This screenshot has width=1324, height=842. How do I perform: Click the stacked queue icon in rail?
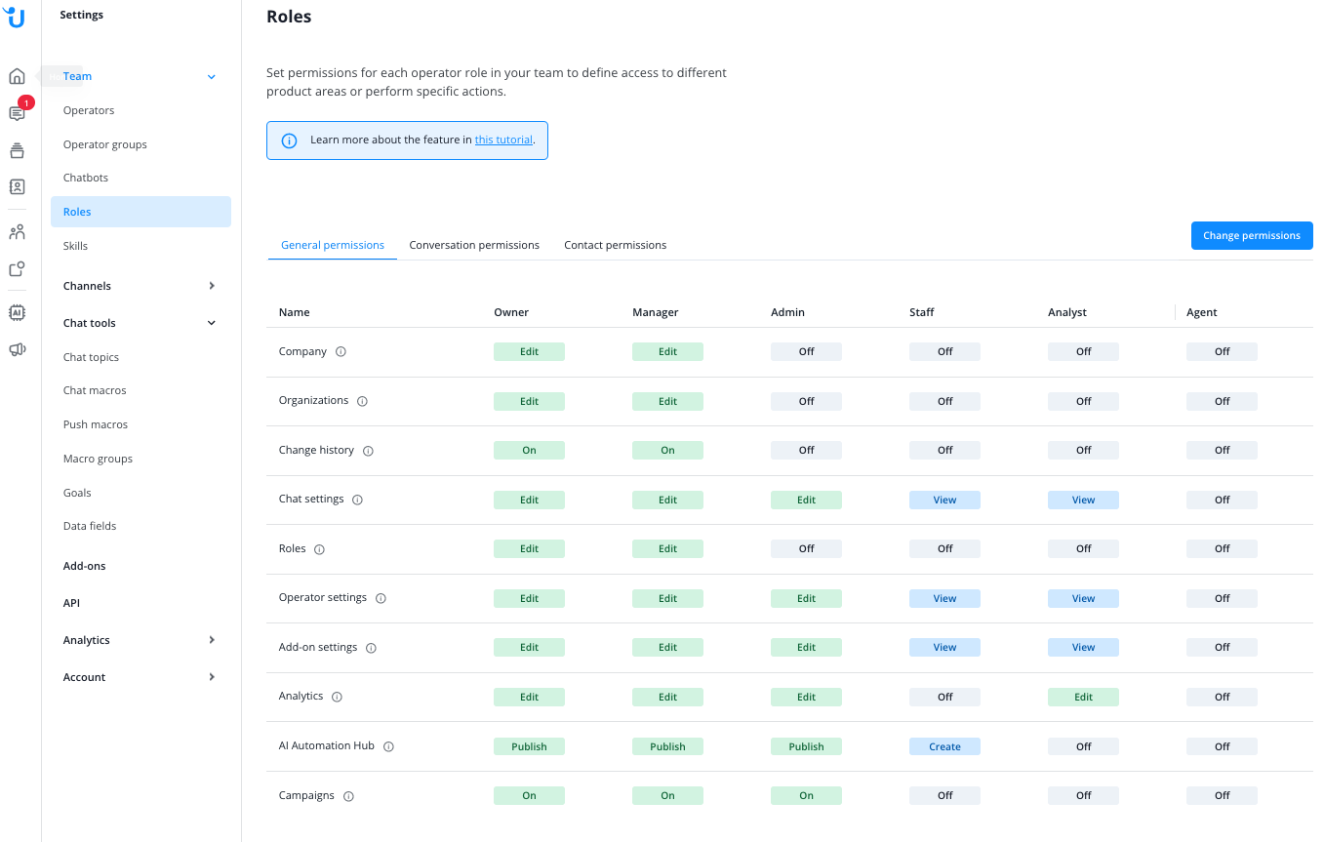pyautogui.click(x=17, y=150)
